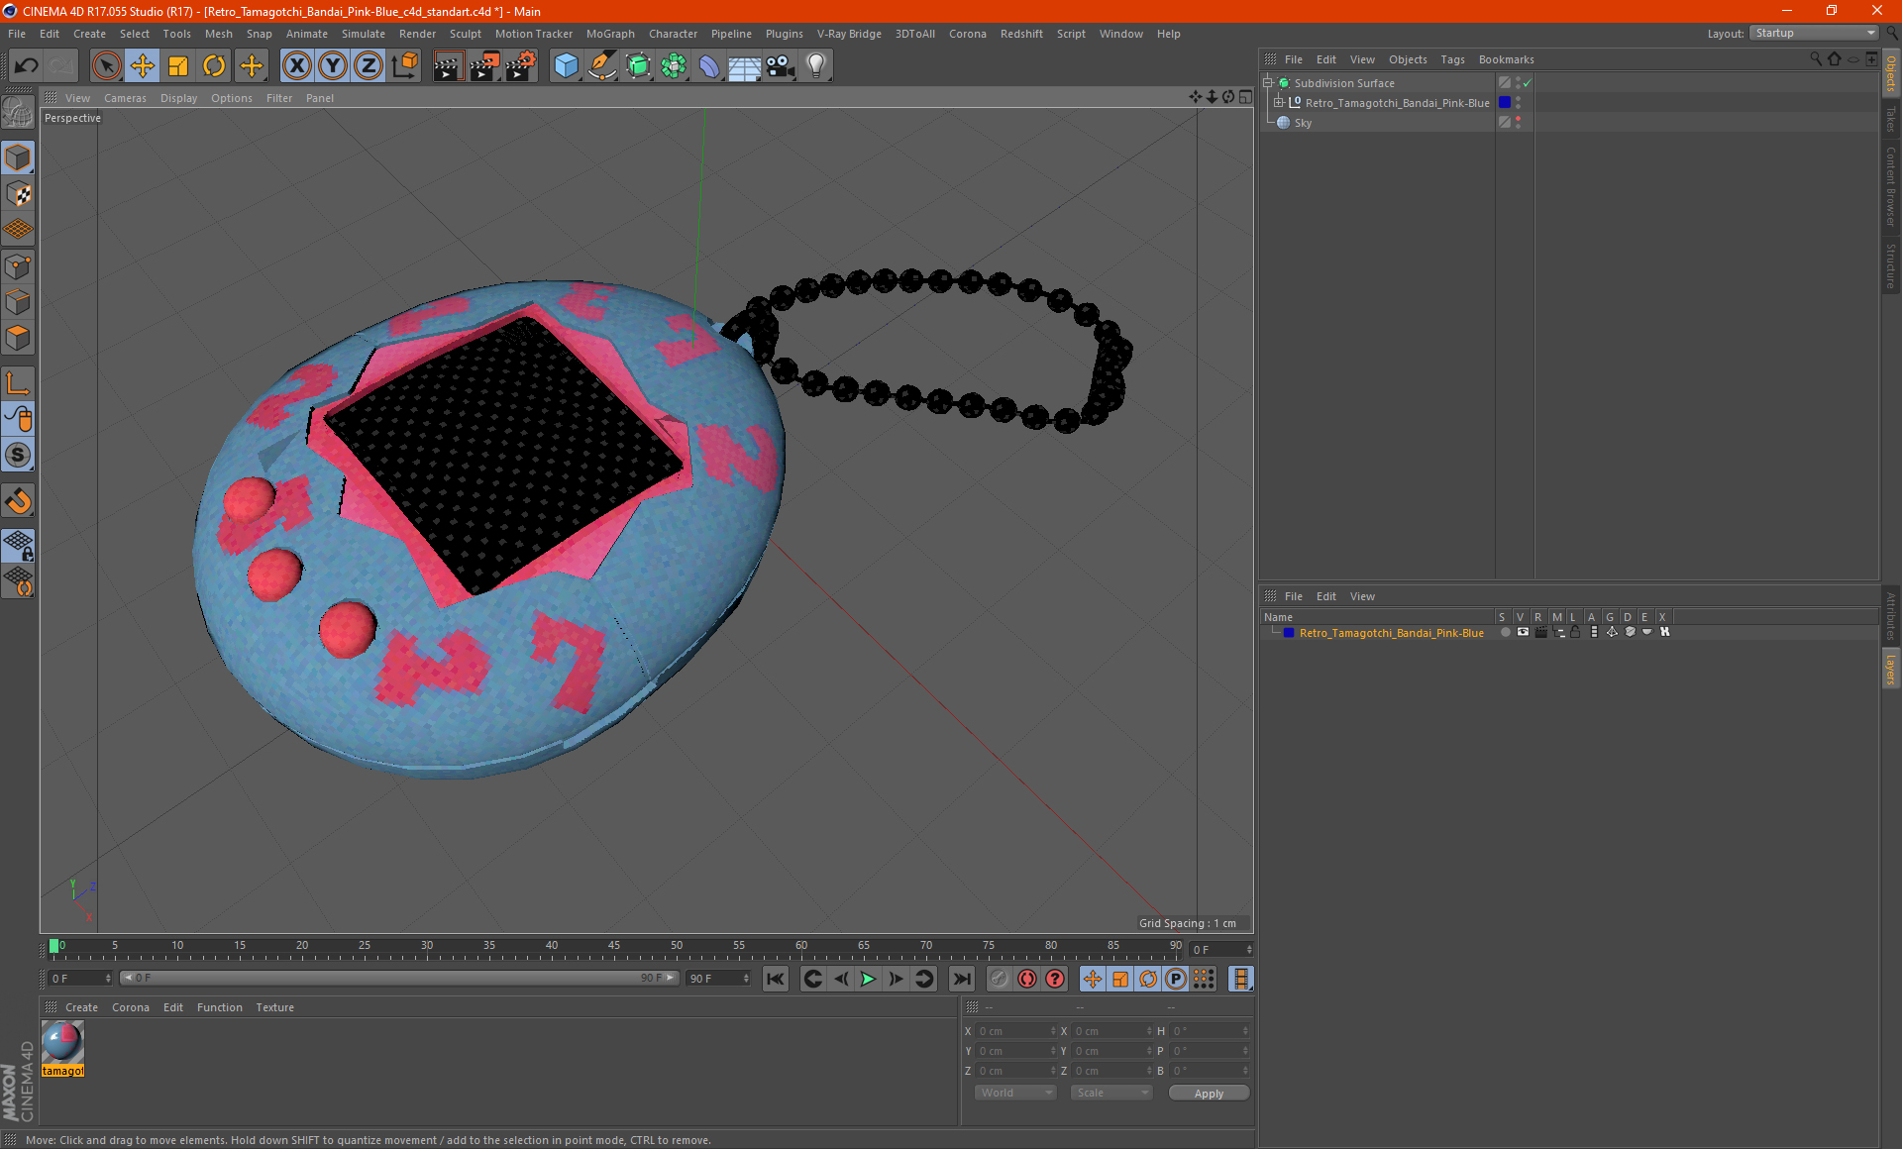Switch to the Takes side tab

pyautogui.click(x=1890, y=120)
